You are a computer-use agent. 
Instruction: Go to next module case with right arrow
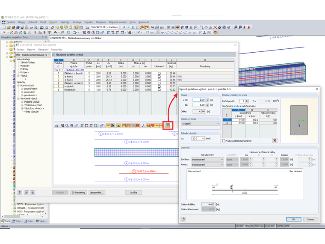[x=128, y=27]
